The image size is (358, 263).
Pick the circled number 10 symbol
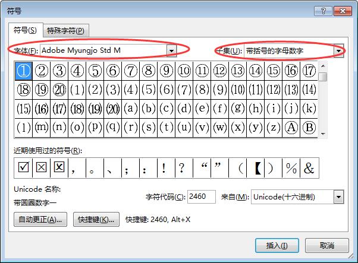[184, 71]
